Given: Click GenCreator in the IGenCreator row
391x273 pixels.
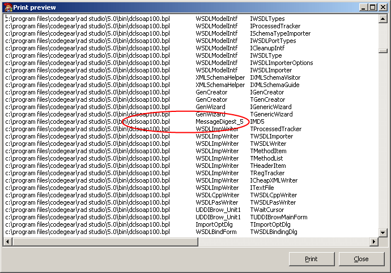Looking at the screenshot, I should pyautogui.click(x=211, y=92).
